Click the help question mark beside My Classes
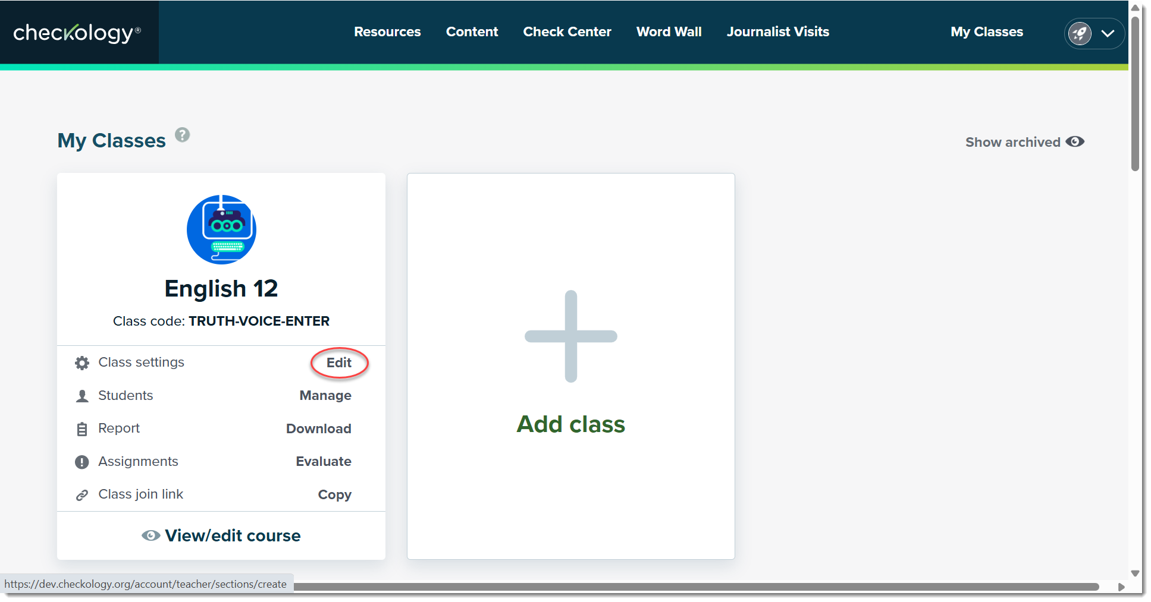 (x=183, y=135)
